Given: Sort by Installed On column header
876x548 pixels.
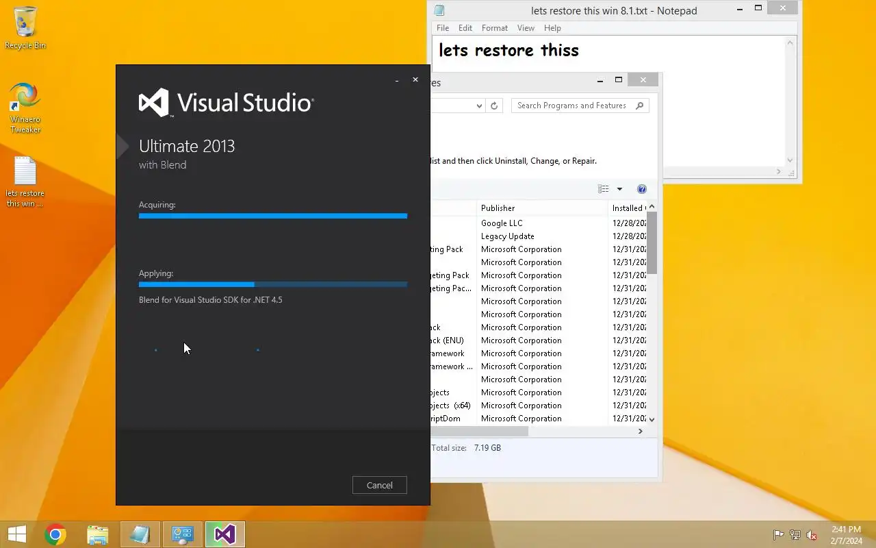Looking at the screenshot, I should pyautogui.click(x=628, y=208).
